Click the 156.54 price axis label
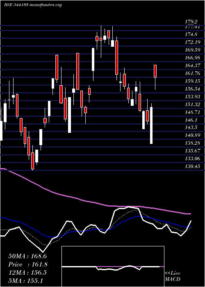 (193, 89)
